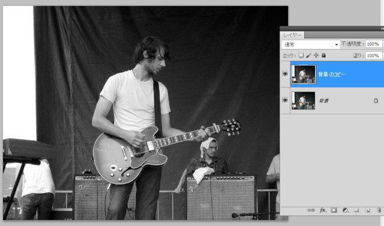Lock all padlock icon in ロック row
Screen dimensions: 384x226
[323, 55]
